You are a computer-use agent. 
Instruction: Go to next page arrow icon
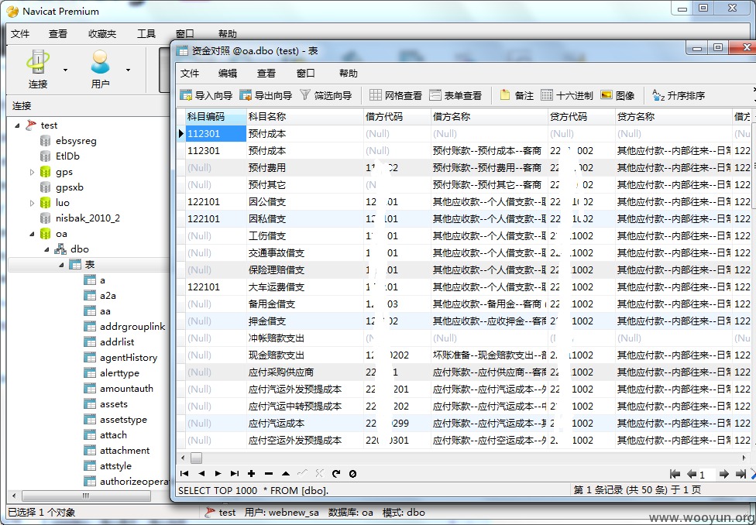coord(723,475)
